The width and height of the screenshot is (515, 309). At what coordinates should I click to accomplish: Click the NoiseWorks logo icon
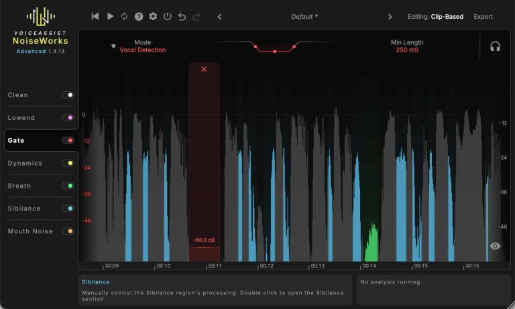tap(41, 16)
